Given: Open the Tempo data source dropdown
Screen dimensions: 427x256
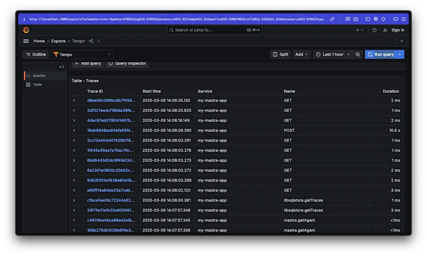Looking at the screenshot, I should click(82, 55).
